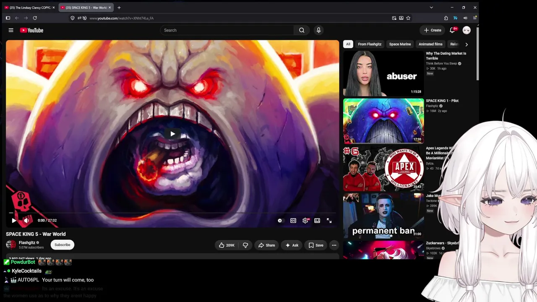This screenshot has width=537, height=302.
Task: Show more filter chips with right arrow
Action: coord(467,44)
